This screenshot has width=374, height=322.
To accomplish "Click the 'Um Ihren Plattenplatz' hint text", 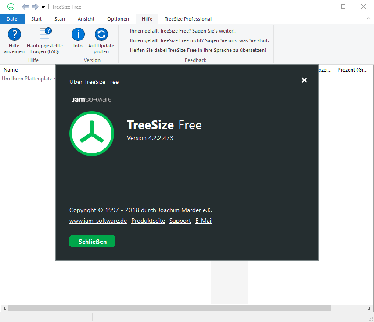I will (x=29, y=79).
